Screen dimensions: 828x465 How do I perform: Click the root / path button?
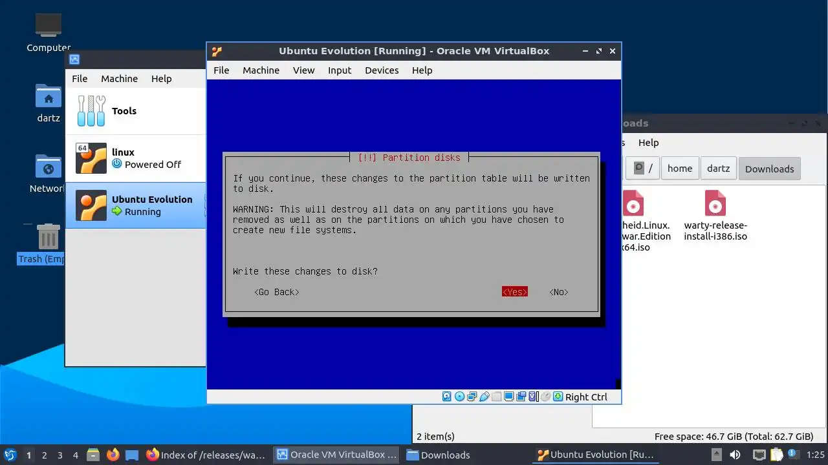click(643, 169)
